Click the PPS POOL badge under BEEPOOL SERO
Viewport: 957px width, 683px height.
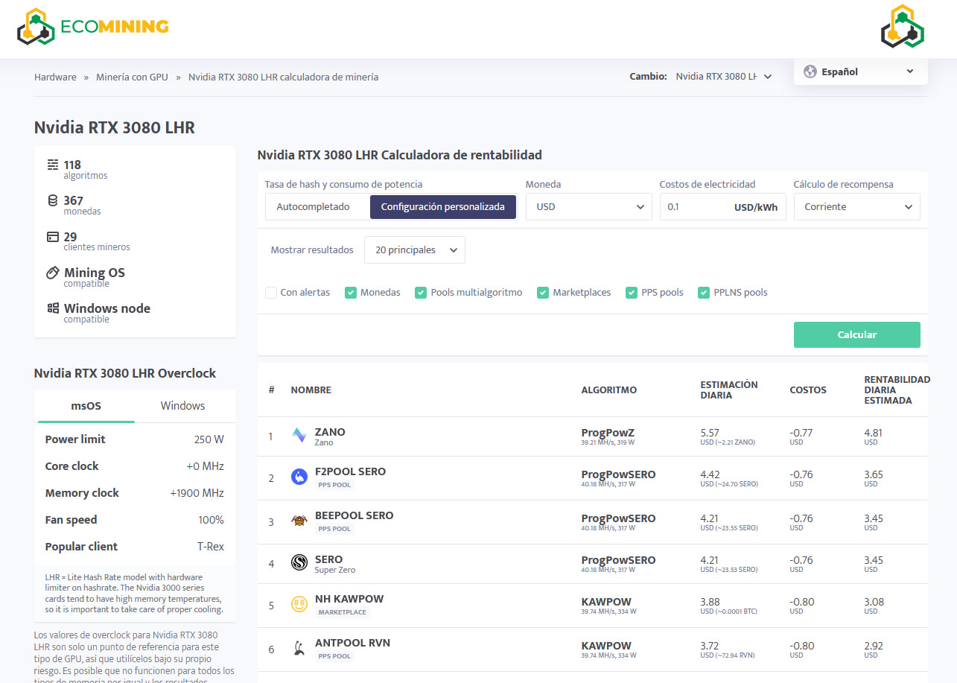(334, 529)
